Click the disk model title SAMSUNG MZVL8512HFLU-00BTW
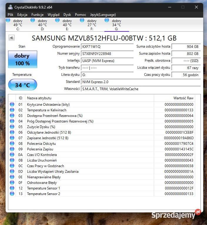207x225 pixels. click(x=88, y=38)
